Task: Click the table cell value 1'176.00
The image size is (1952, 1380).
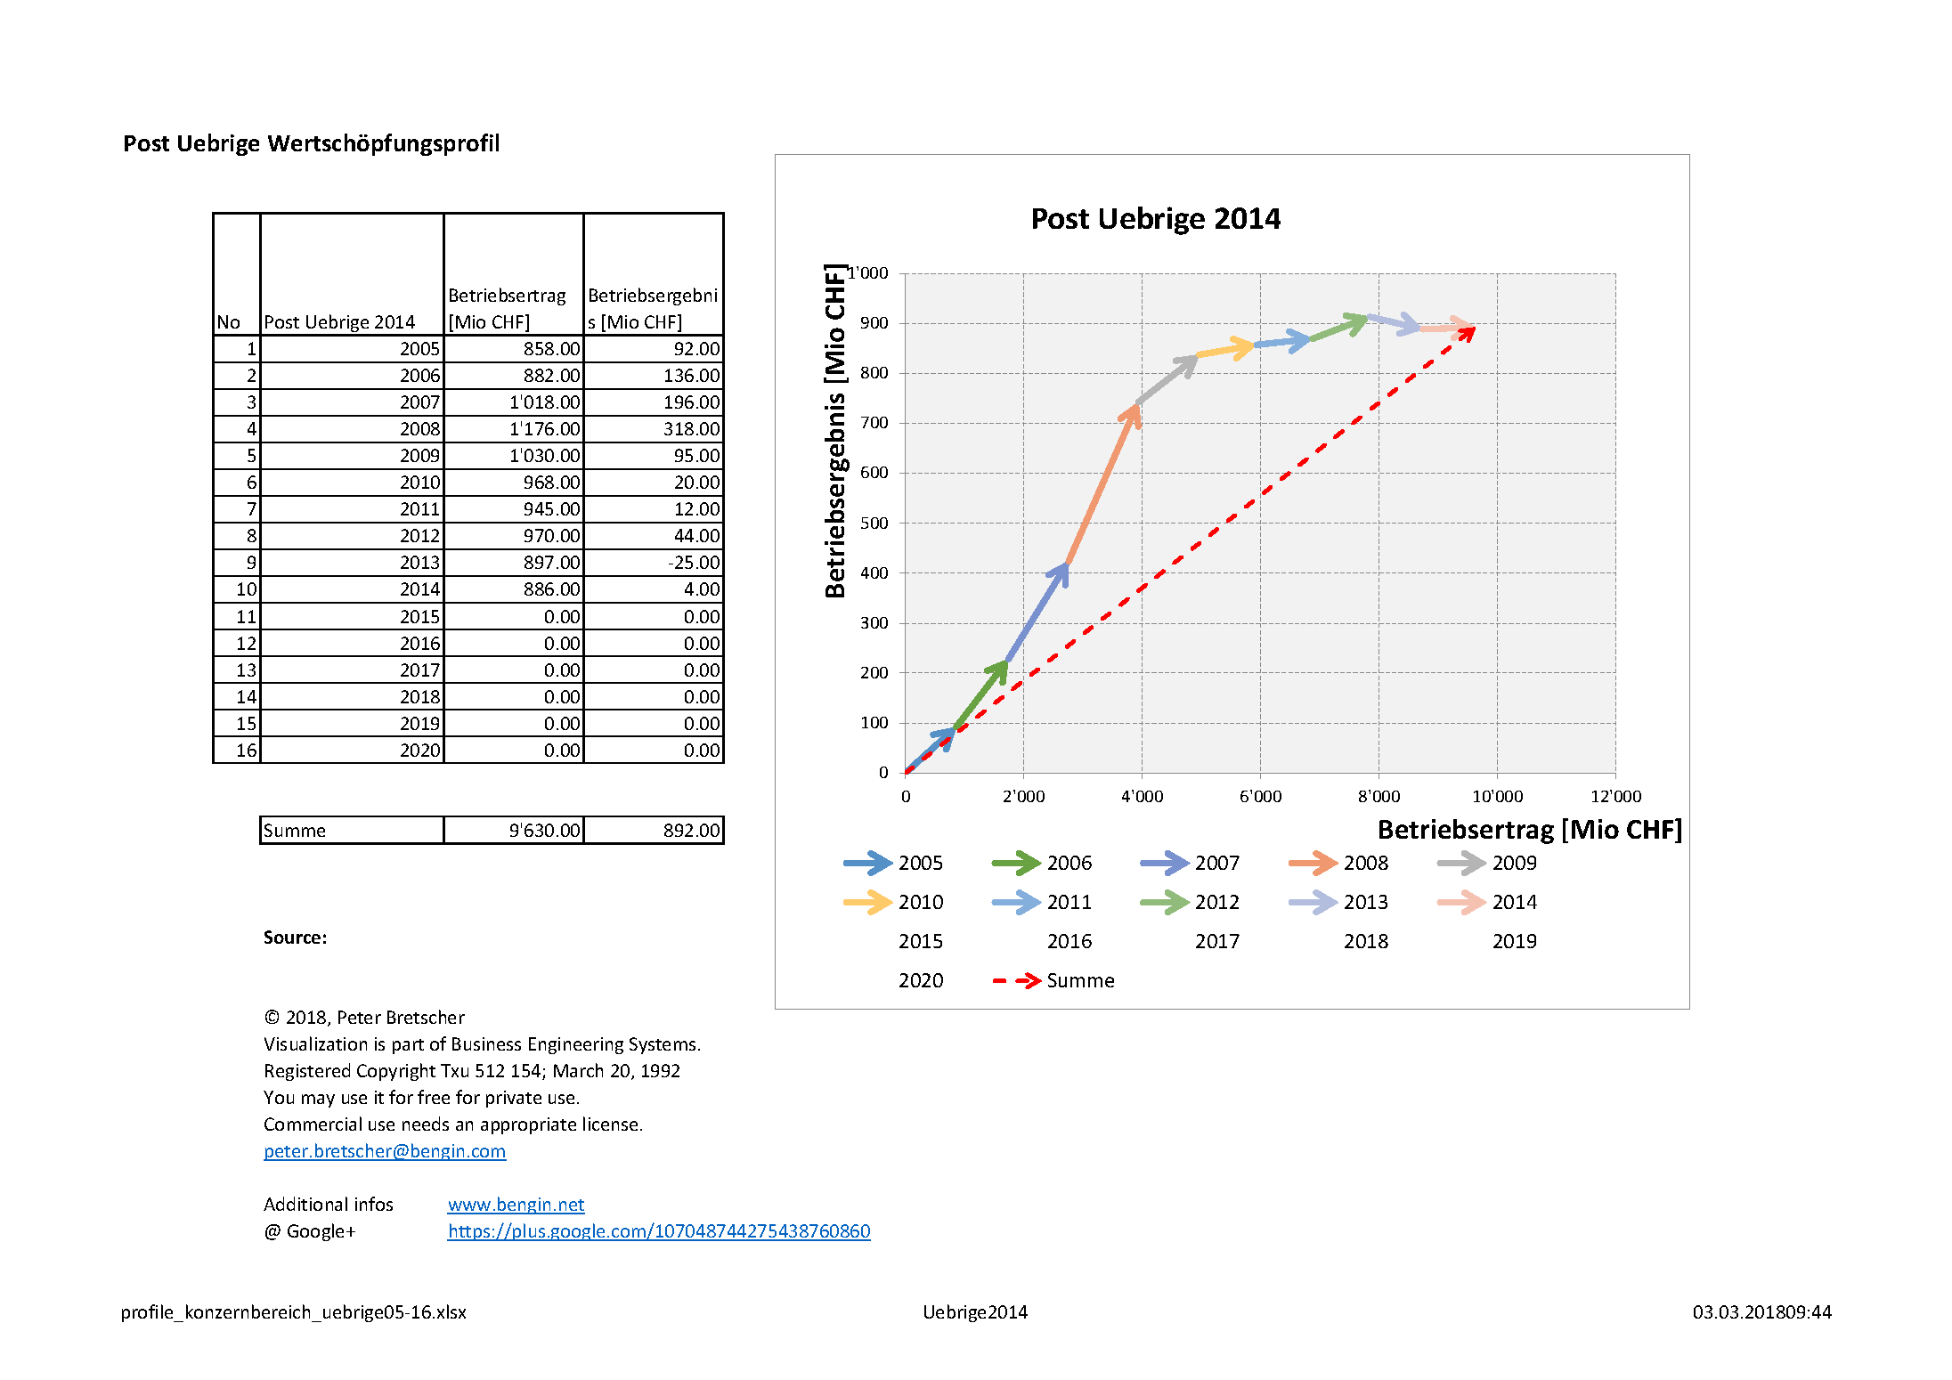Action: pyautogui.click(x=514, y=429)
